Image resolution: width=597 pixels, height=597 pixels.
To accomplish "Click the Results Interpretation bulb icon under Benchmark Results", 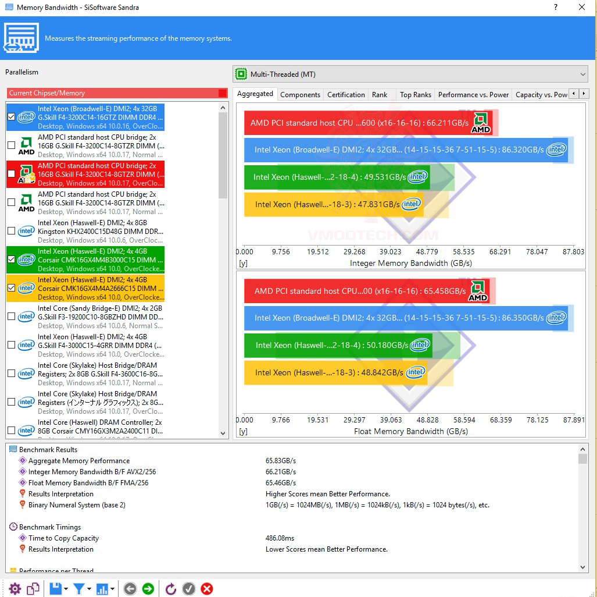I will click(23, 493).
